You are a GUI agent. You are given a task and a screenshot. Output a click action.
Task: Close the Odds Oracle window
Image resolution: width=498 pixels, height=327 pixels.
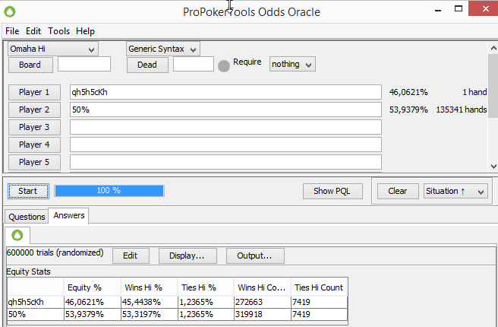[x=484, y=9]
